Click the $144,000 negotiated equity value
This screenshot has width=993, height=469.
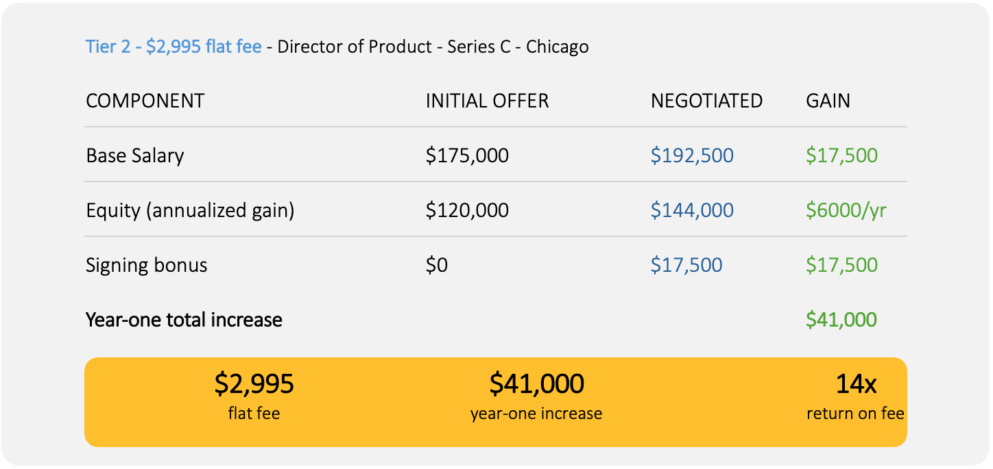tap(692, 210)
